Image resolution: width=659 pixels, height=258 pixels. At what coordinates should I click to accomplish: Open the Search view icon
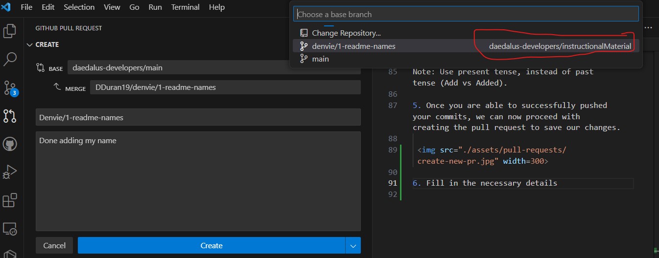[10, 60]
